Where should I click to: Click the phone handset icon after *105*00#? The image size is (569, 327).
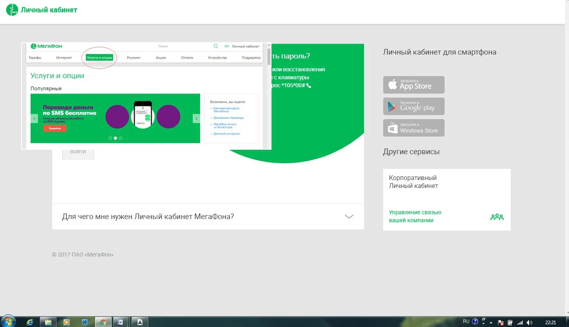[x=309, y=86]
